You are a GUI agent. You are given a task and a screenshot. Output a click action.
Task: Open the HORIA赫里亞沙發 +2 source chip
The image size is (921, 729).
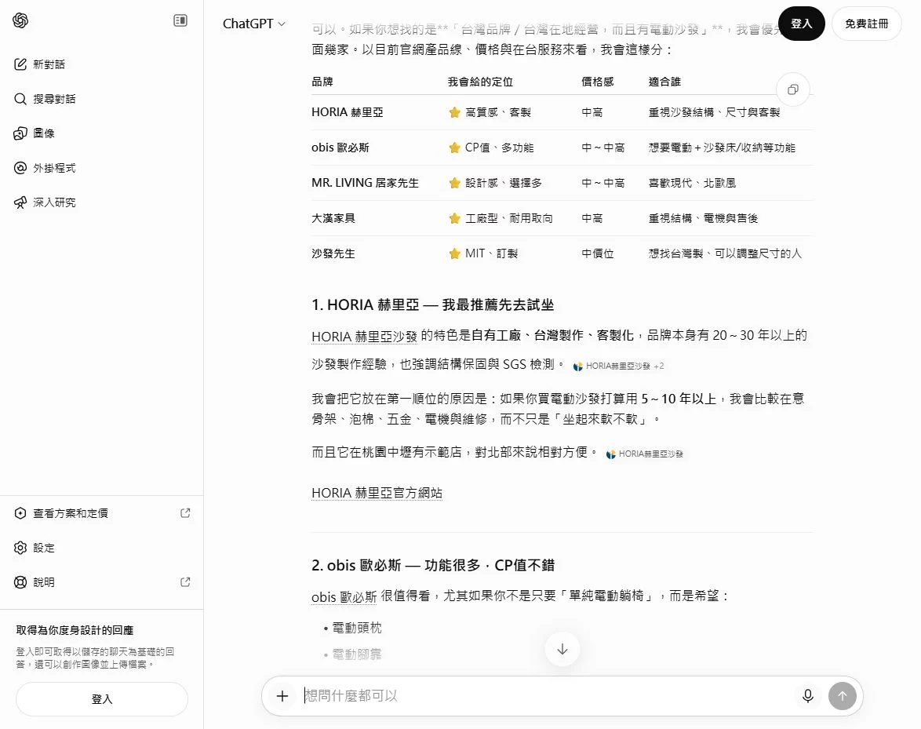coord(618,366)
